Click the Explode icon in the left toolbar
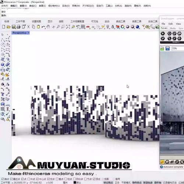 pyautogui.click(x=7, y=74)
